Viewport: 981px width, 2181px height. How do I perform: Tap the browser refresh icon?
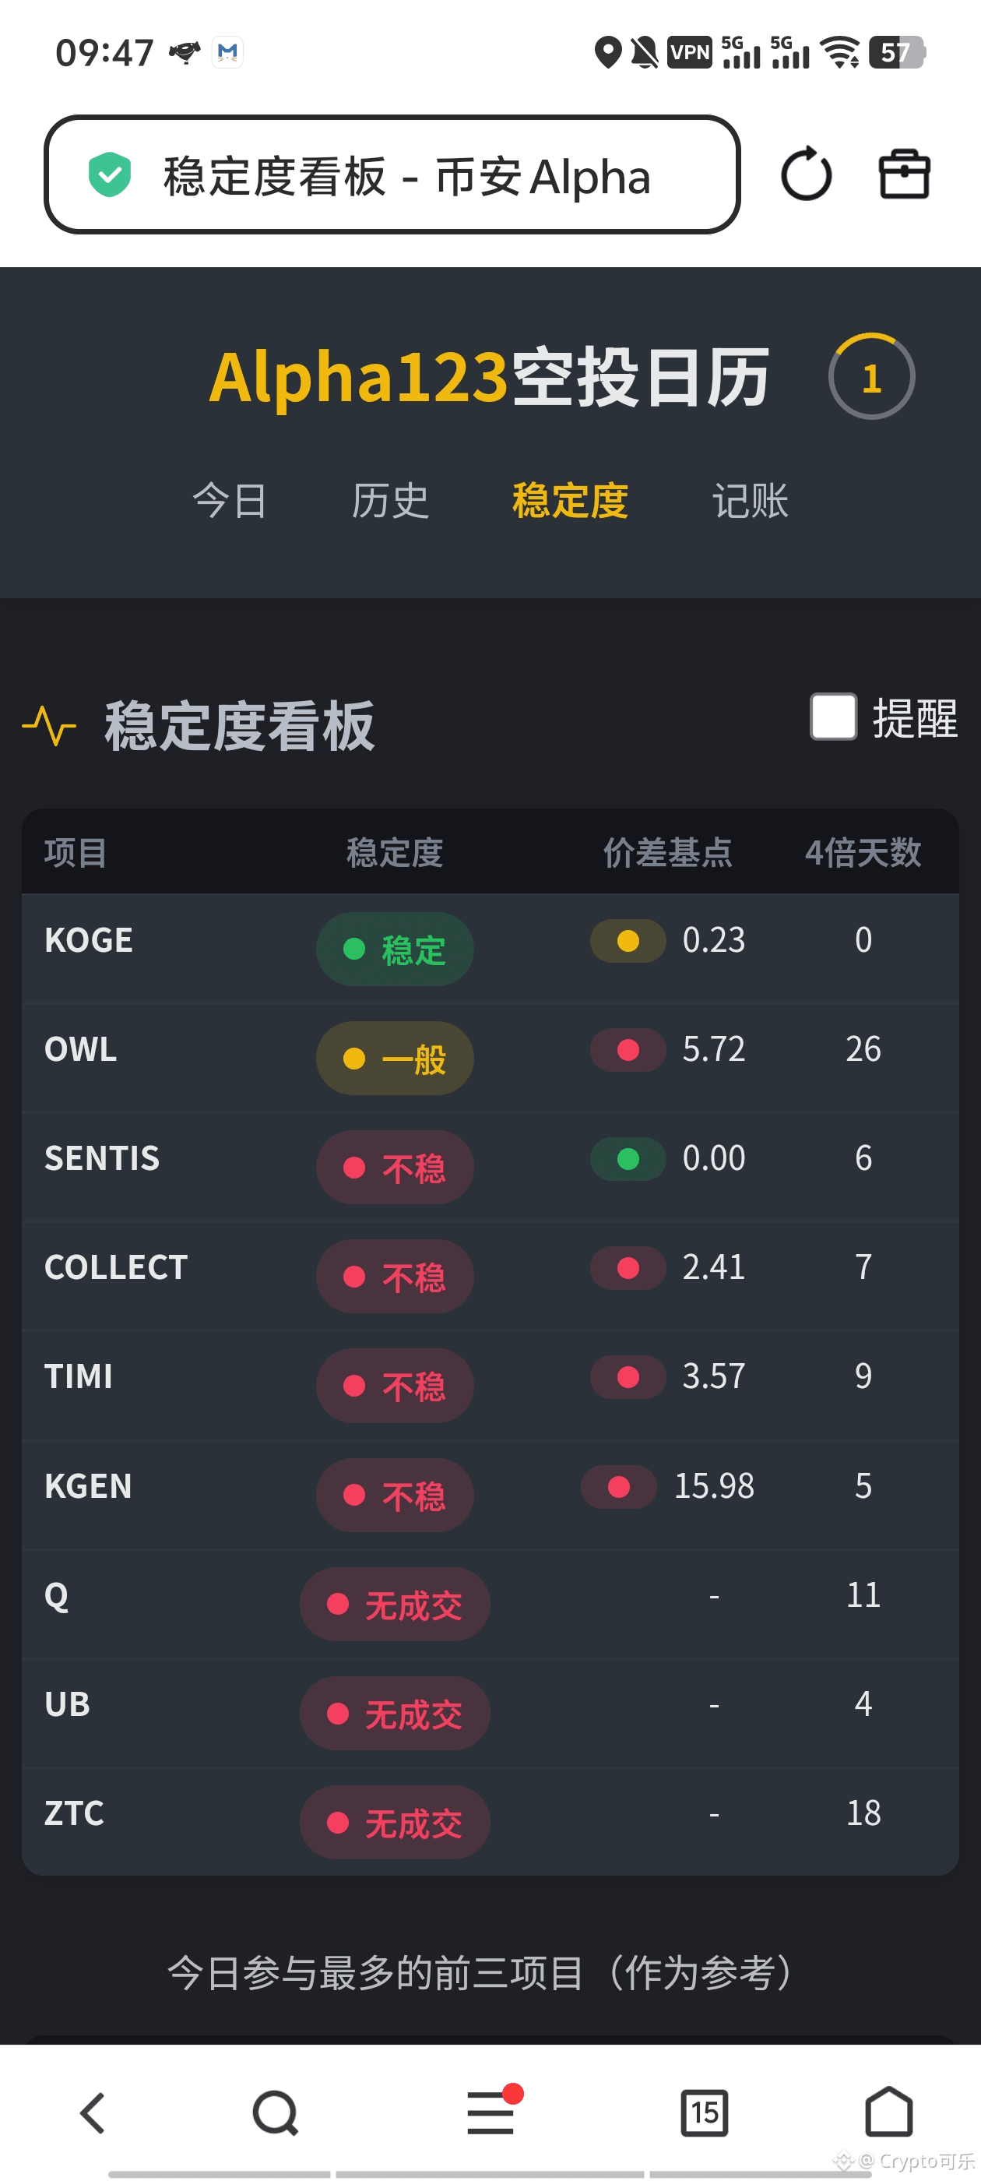pos(805,175)
